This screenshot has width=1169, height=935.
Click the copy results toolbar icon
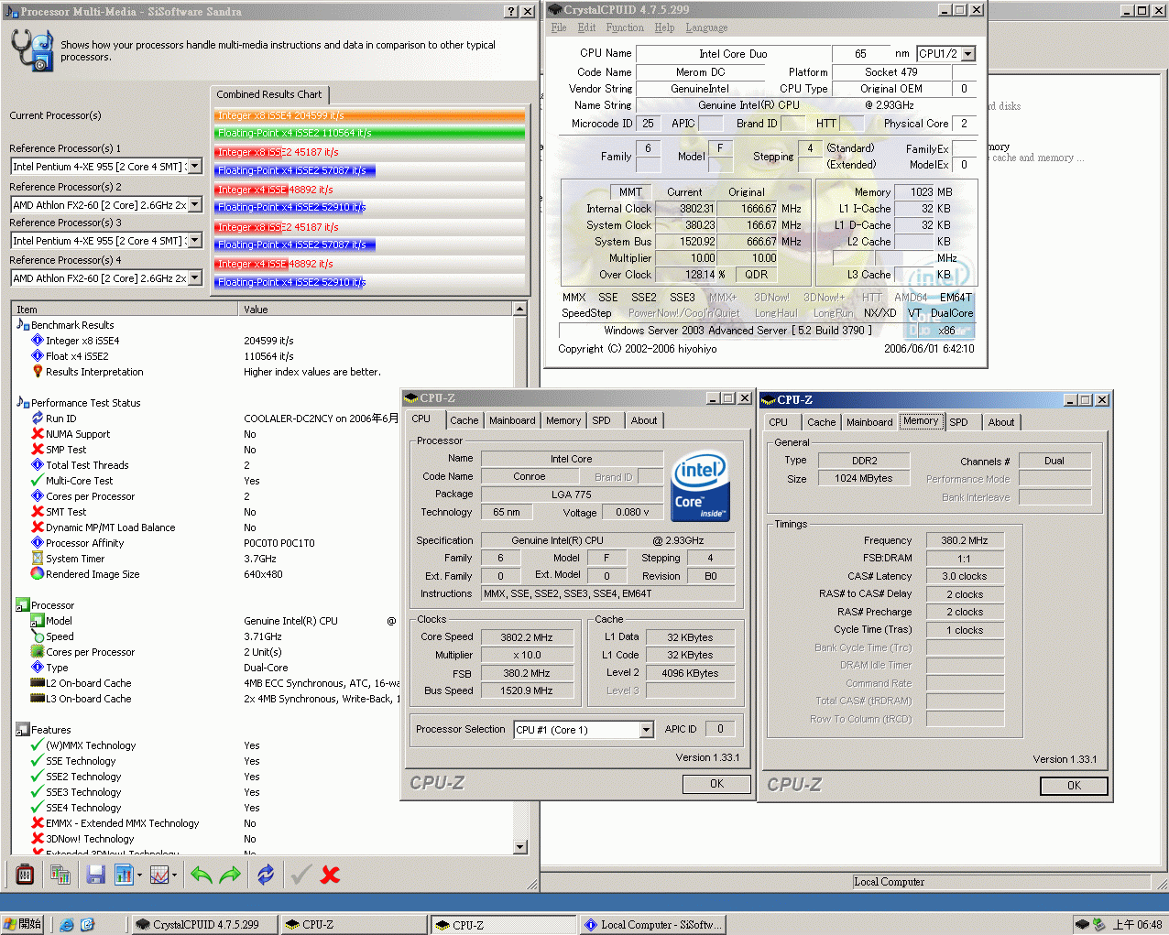[x=61, y=875]
